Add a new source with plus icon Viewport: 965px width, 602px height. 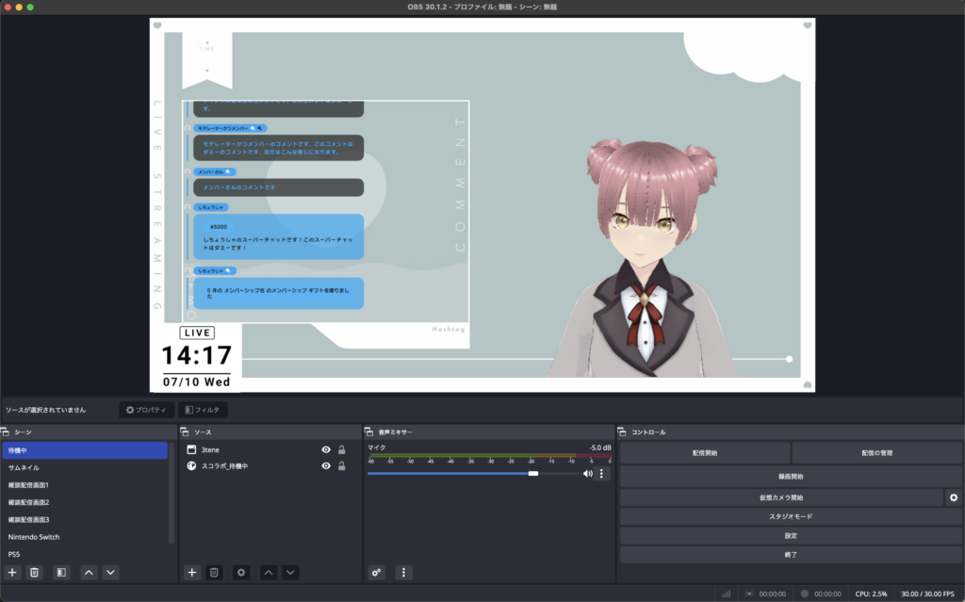click(x=191, y=572)
